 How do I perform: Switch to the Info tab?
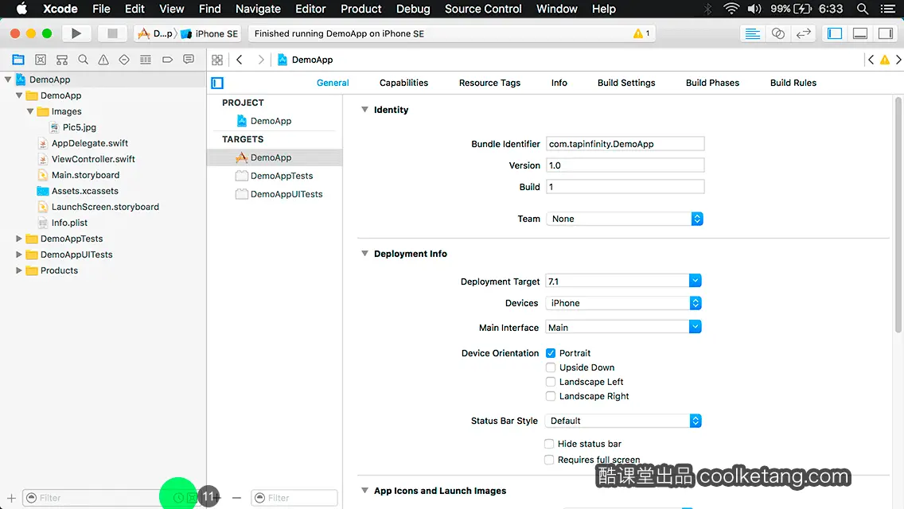click(559, 83)
